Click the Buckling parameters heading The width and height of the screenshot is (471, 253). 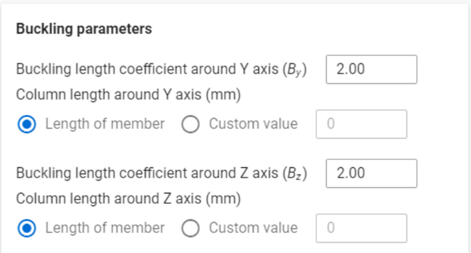[x=84, y=29]
